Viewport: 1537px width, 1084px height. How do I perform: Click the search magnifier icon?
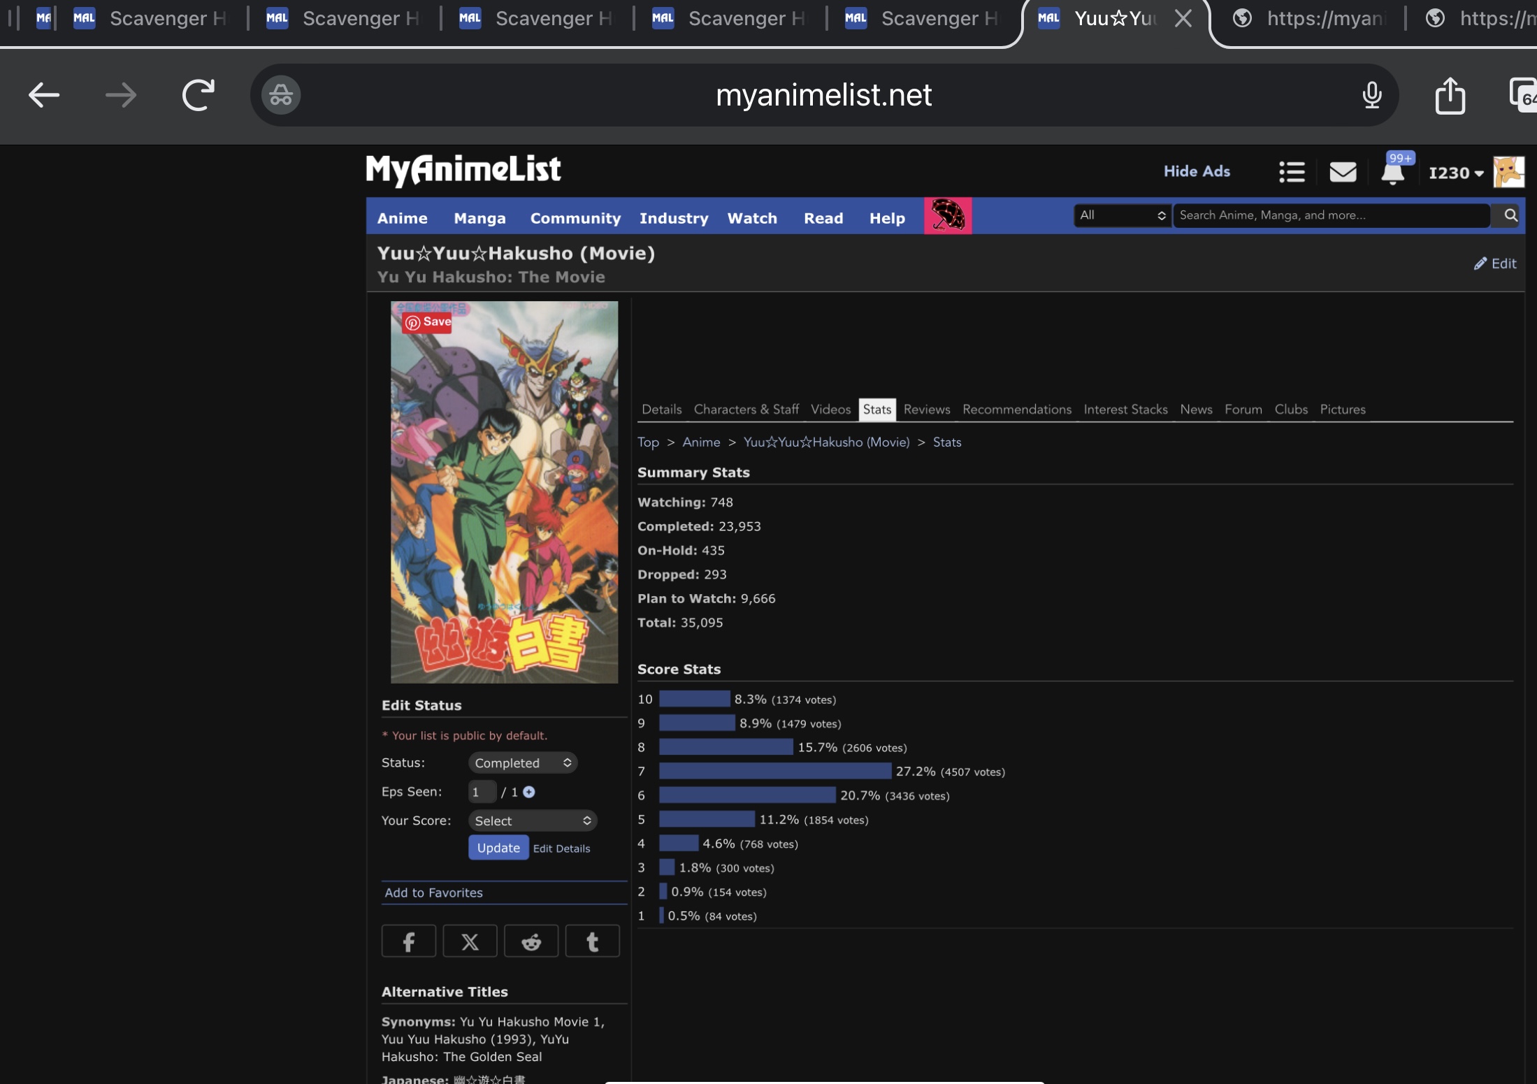(x=1510, y=215)
